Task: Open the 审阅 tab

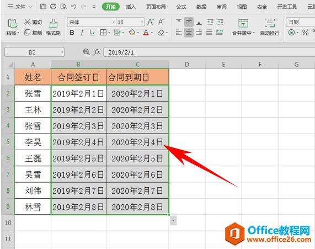Action: tap(222, 7)
